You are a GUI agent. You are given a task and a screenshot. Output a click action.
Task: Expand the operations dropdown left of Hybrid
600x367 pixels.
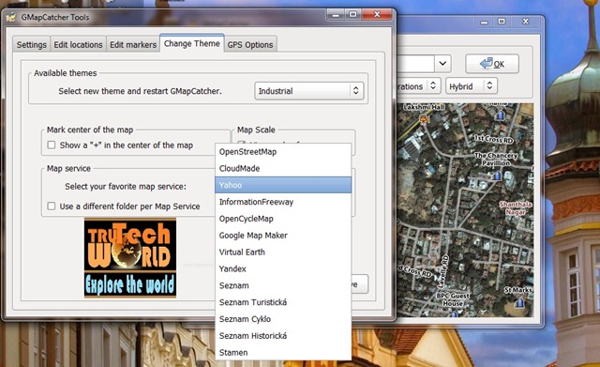click(x=419, y=86)
